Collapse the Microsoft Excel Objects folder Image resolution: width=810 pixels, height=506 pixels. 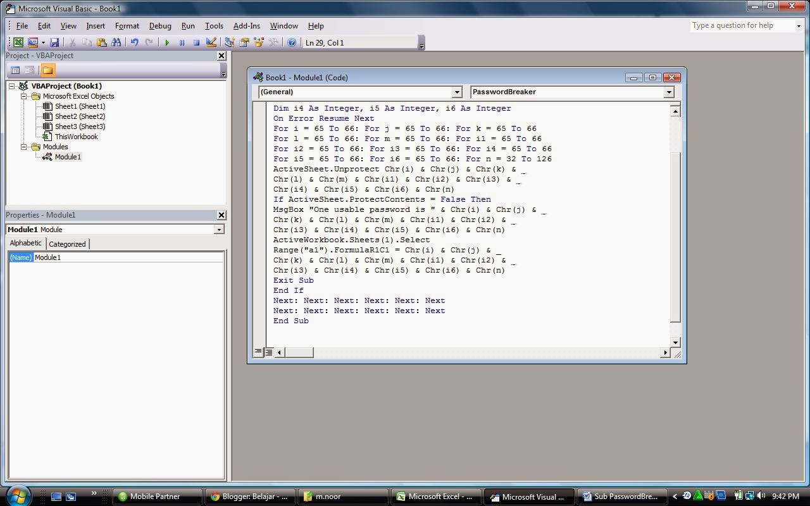click(24, 96)
